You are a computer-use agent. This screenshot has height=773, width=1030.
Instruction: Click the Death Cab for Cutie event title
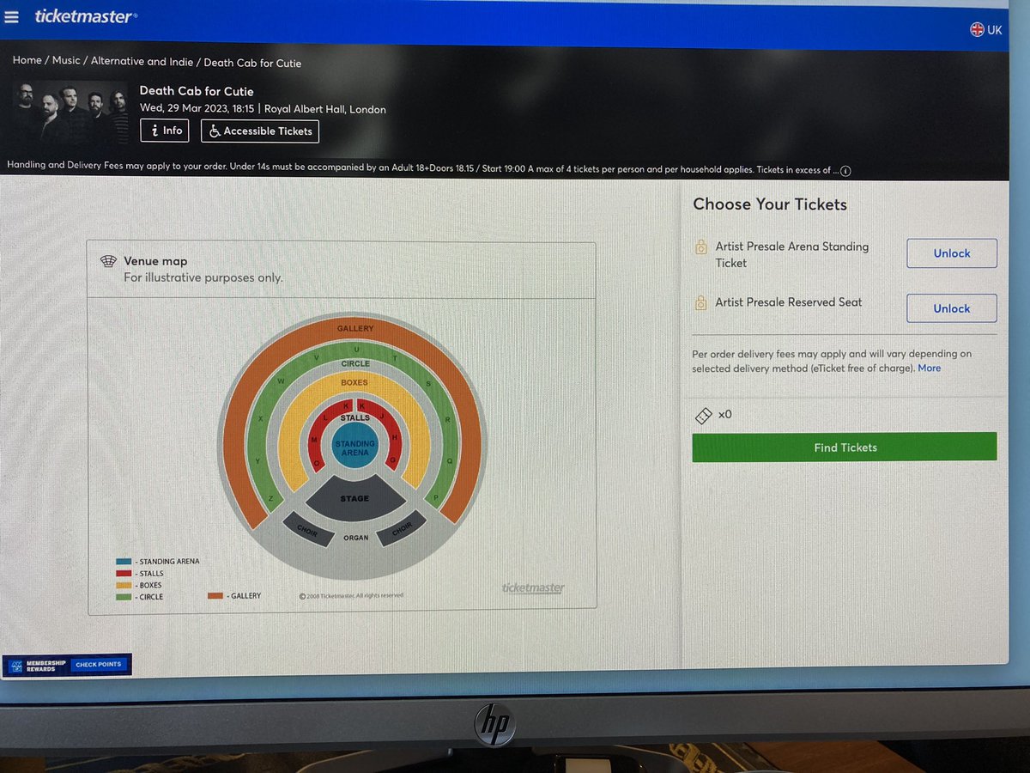click(197, 91)
